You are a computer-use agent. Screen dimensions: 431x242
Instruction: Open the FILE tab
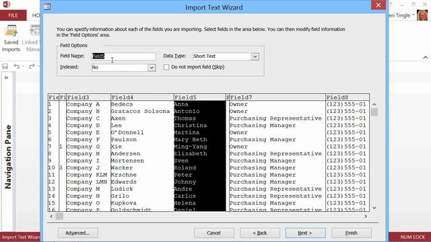[13, 15]
